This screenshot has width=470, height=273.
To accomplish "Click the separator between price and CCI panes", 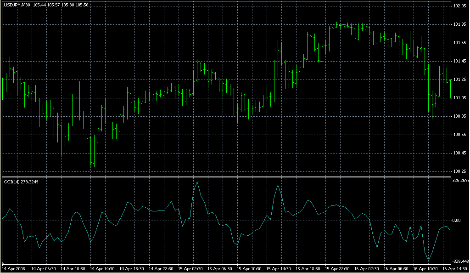I will 226,177.
